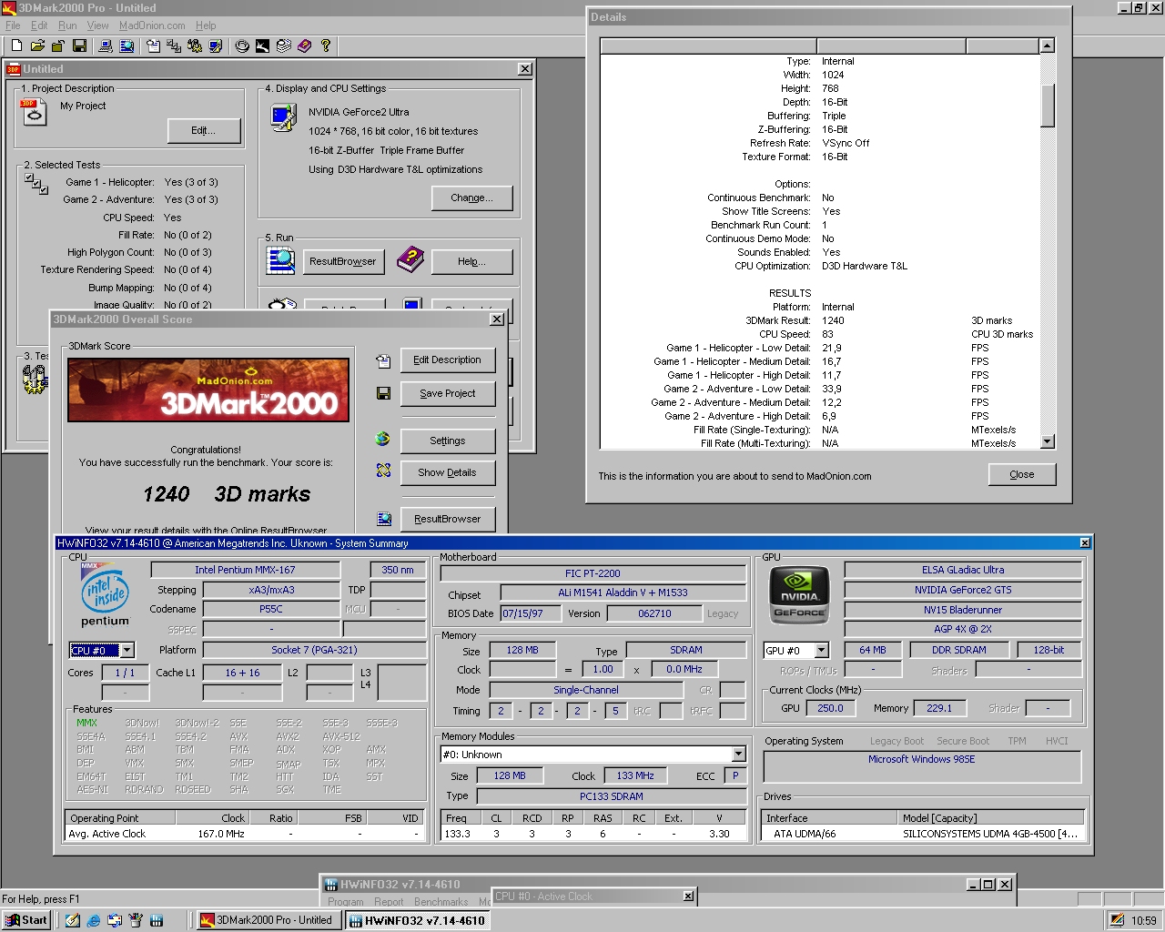Click the Change... display settings button
Image resolution: width=1165 pixels, height=932 pixels.
[471, 198]
